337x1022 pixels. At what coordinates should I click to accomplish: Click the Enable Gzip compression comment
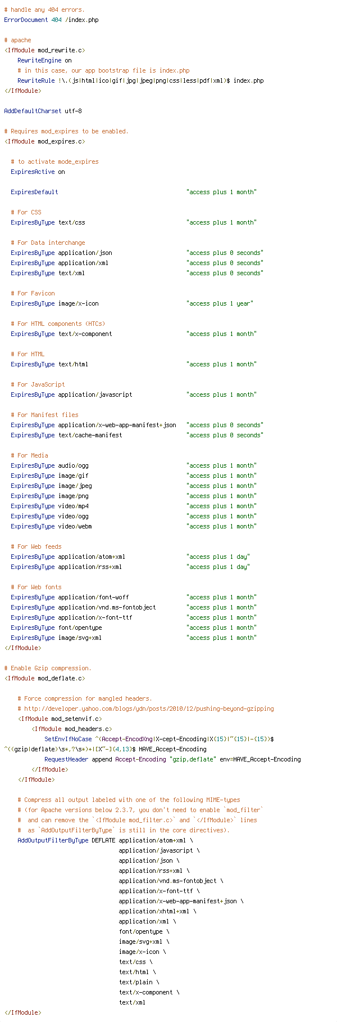tap(48, 668)
